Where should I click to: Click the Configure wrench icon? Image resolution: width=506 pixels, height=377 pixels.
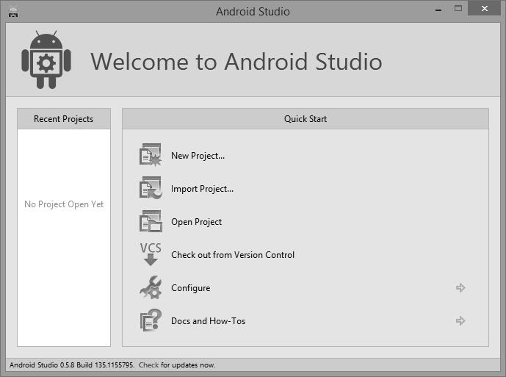coord(151,287)
